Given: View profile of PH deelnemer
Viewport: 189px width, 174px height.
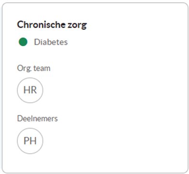Looking at the screenshot, I should pyautogui.click(x=30, y=141).
